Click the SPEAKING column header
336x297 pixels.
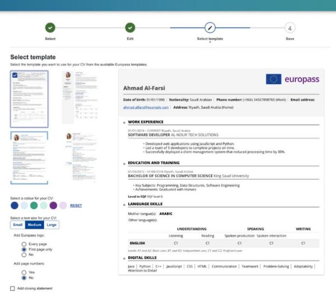click(x=256, y=229)
